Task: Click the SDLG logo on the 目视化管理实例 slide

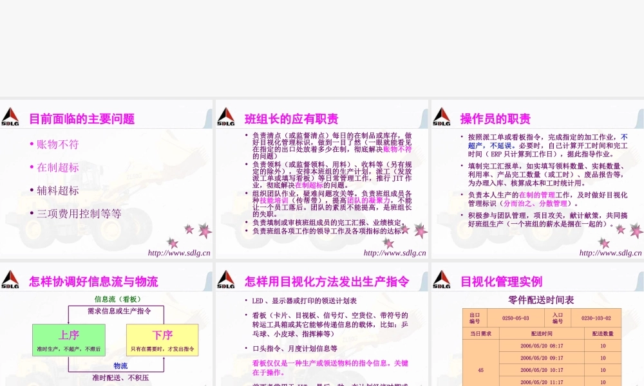Action: coord(442,280)
